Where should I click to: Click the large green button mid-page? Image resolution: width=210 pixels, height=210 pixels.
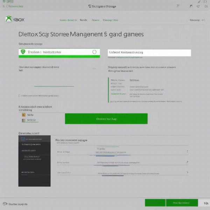click(x=106, y=119)
